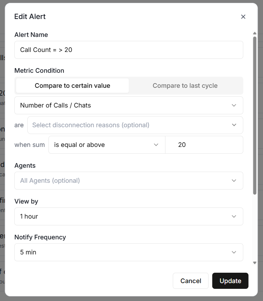Open the 'Number of Calls / Chats' dropdown
Image resolution: width=263 pixels, height=301 pixels.
tap(122, 105)
